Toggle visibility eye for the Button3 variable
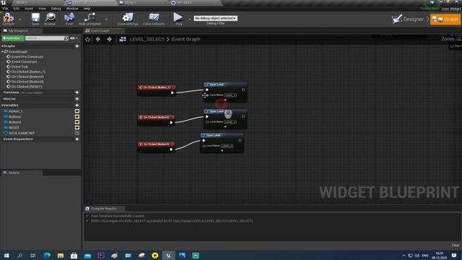Screen dimensions: 462x260 (x=77, y=122)
